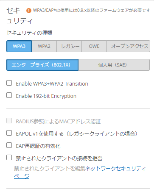The image size is (154, 189).
Task: Tick Enable 192-bit Encryption checkbox
Action: pyautogui.click(x=9, y=95)
